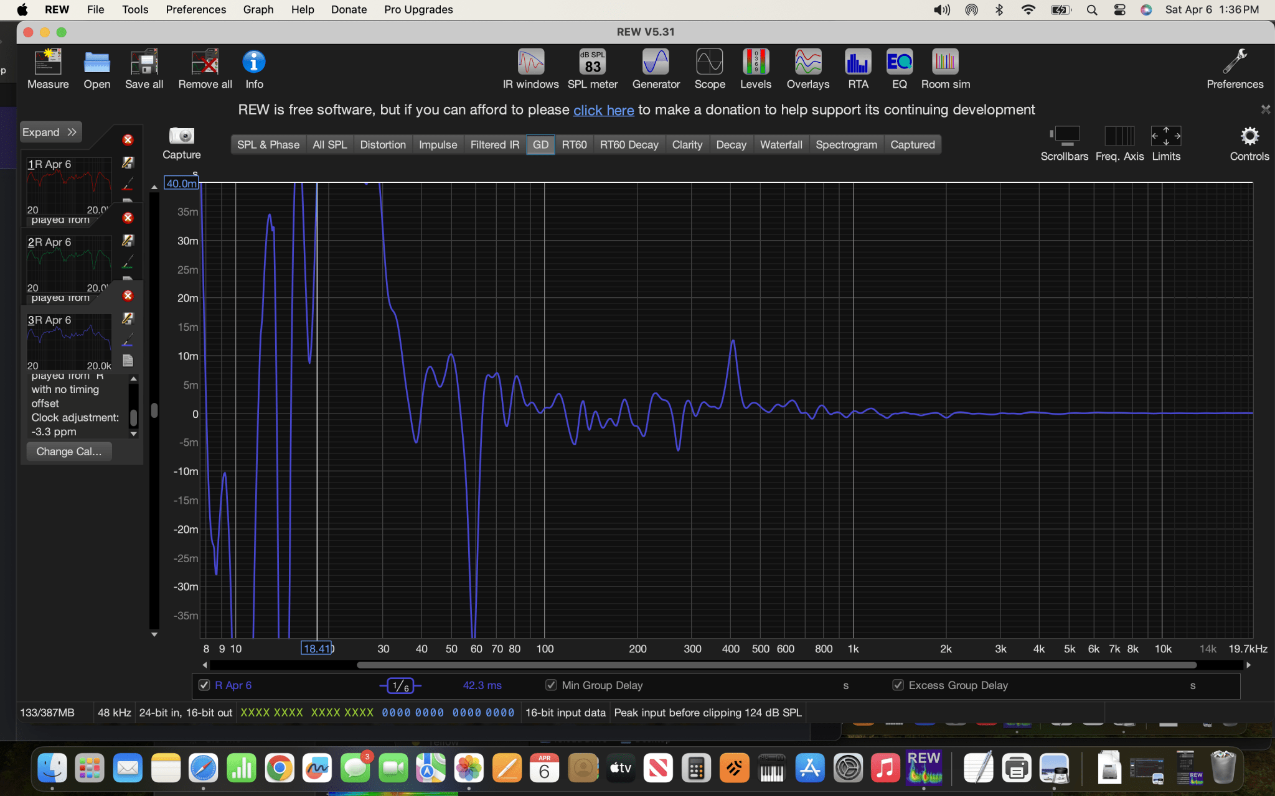Switch to Clarity tab
The image size is (1275, 796).
[x=687, y=144]
